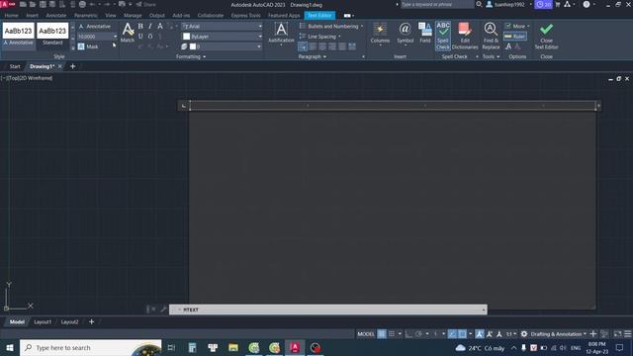
Task: Apply underline formatting with the U icon
Action: 140,37
